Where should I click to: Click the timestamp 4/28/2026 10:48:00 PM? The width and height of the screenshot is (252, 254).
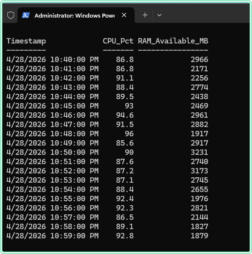point(53,134)
